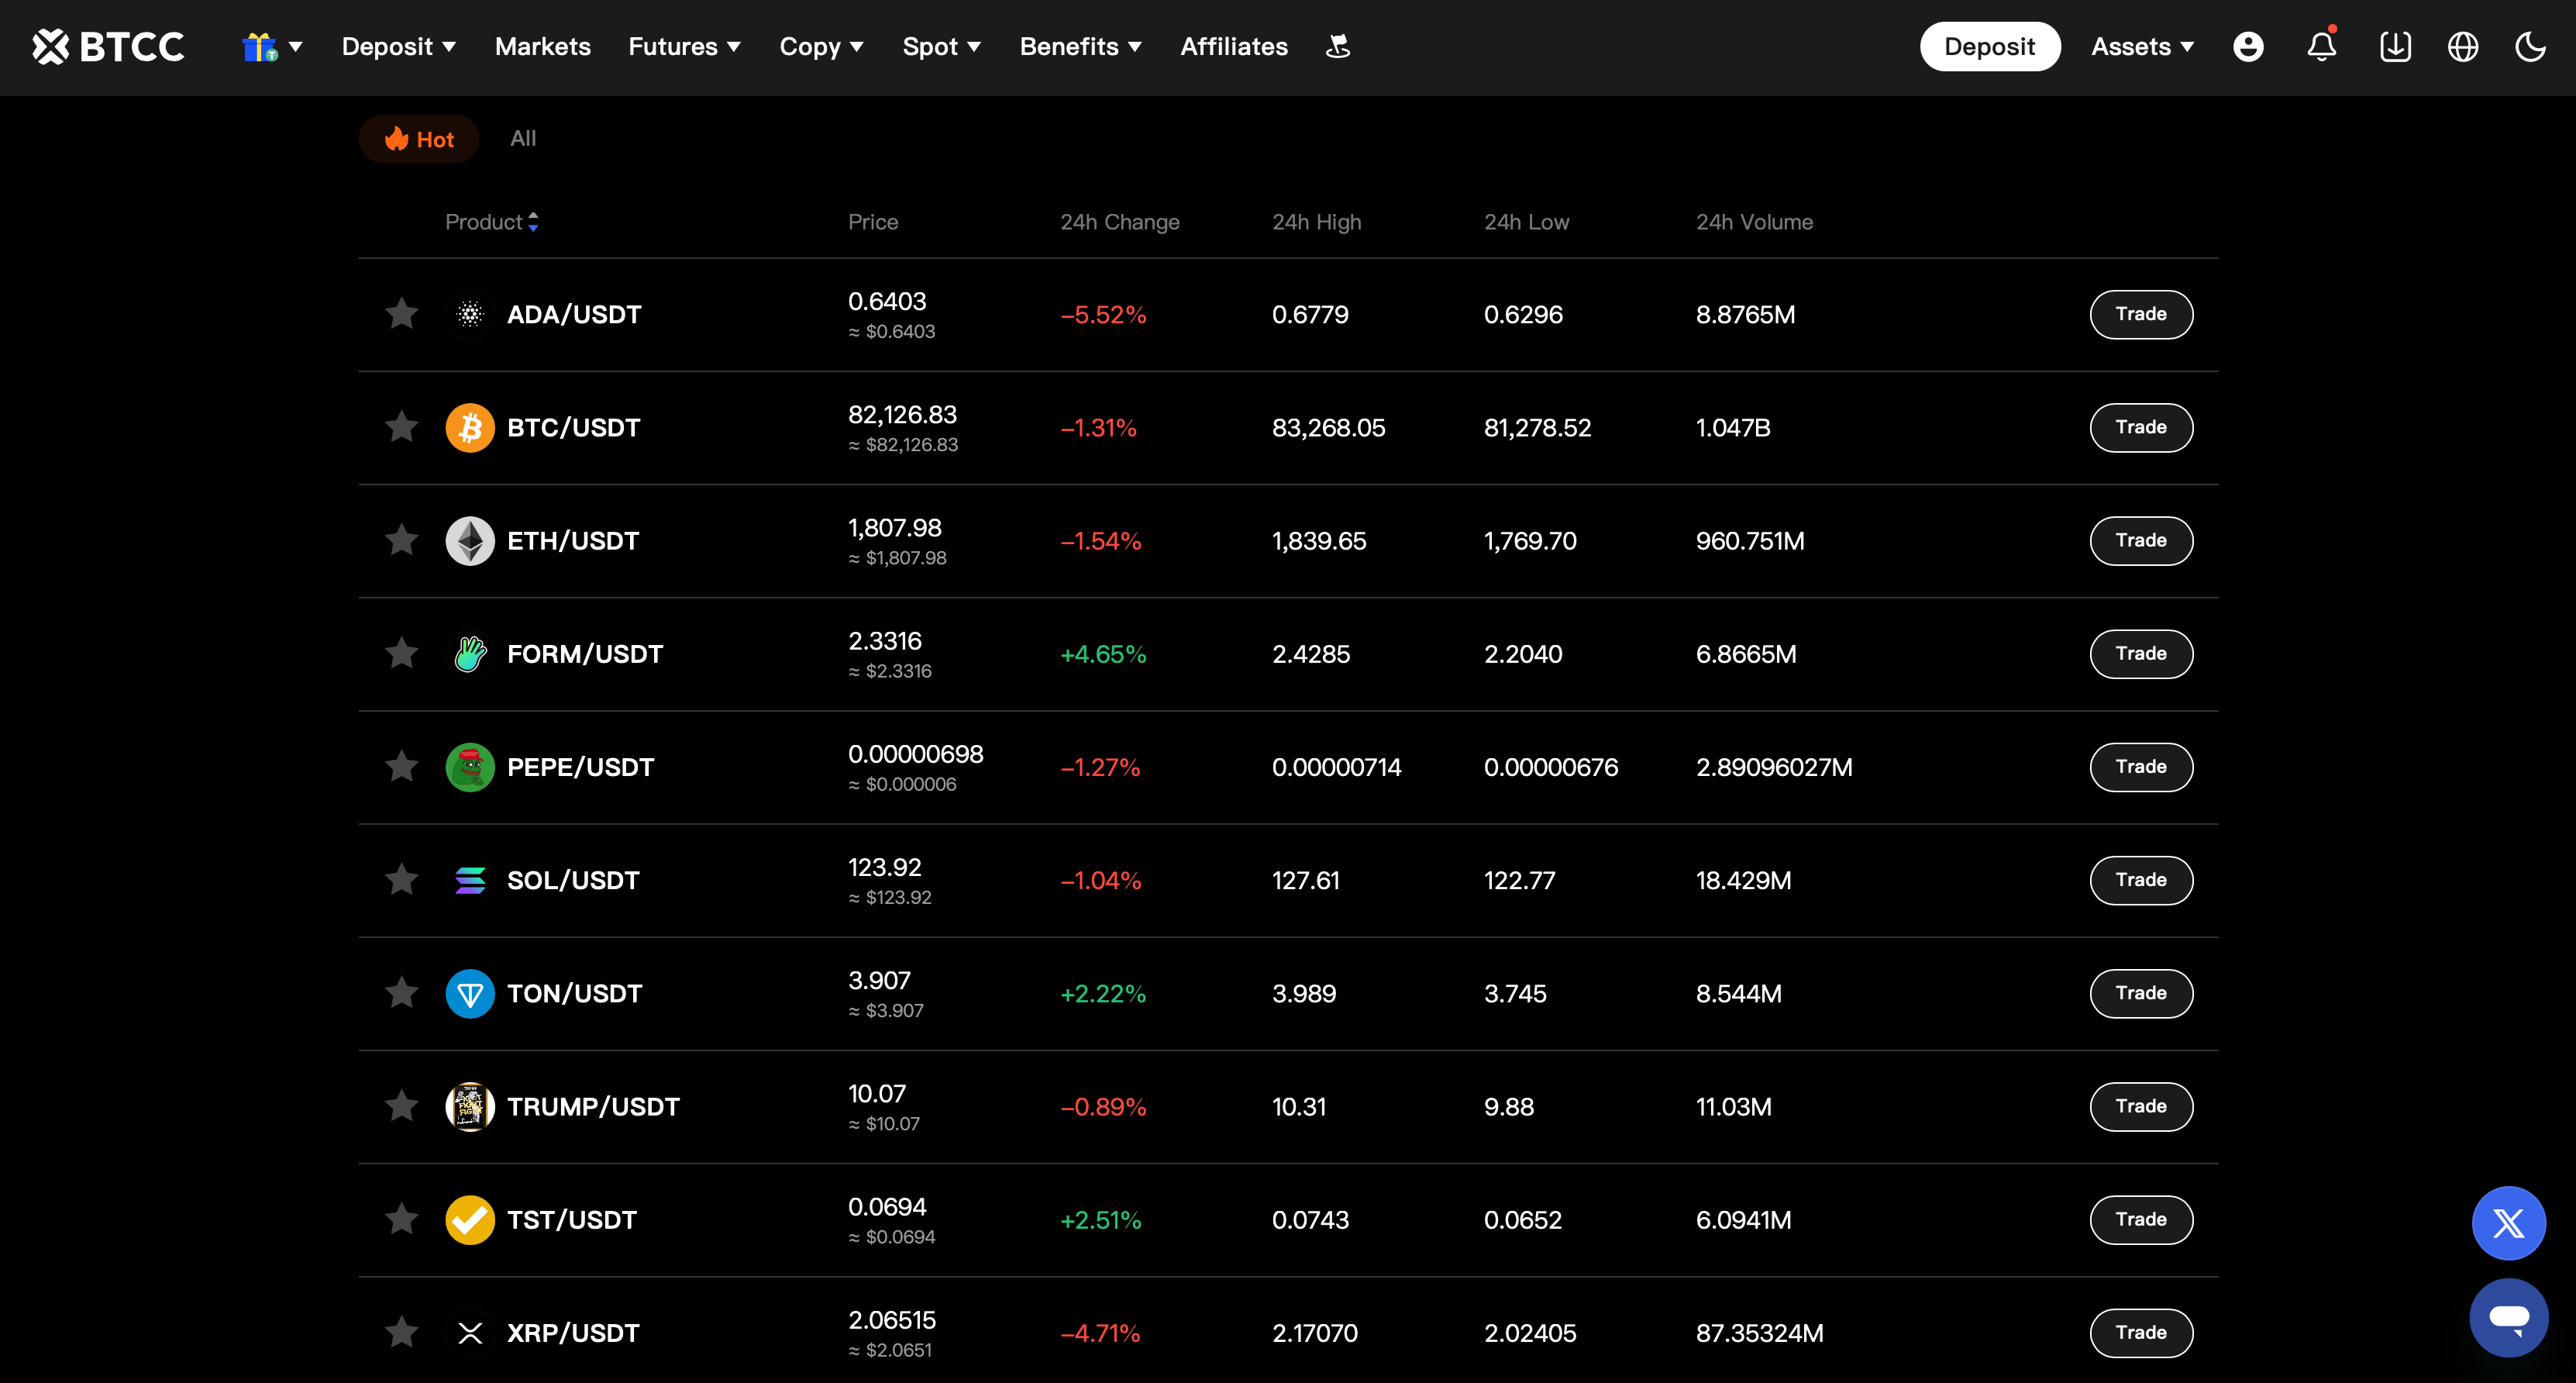Click the app download icon
Image resolution: width=2576 pixels, height=1383 pixels.
pyautogui.click(x=2395, y=46)
